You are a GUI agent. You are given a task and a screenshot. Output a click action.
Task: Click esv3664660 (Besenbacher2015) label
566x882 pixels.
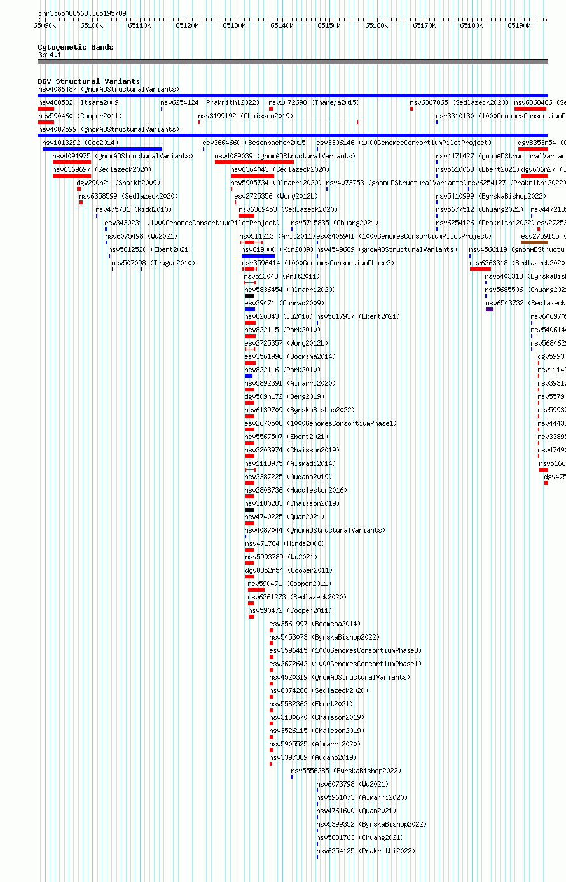click(256, 143)
